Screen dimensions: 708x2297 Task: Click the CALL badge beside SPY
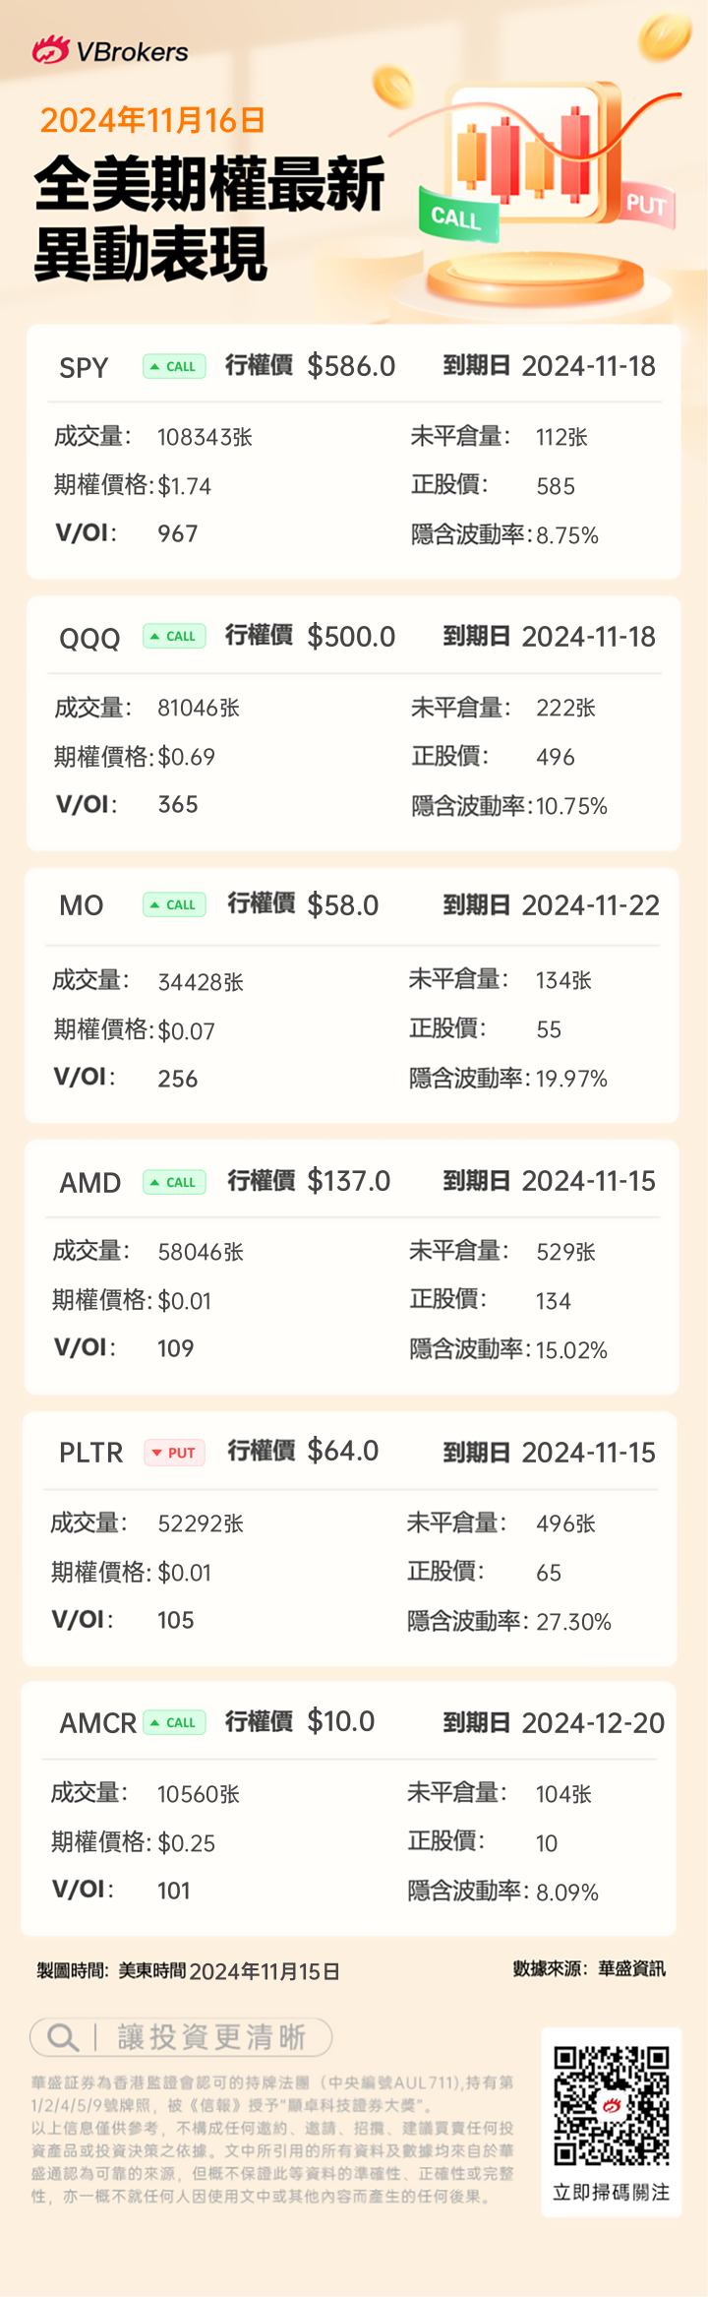click(x=174, y=367)
